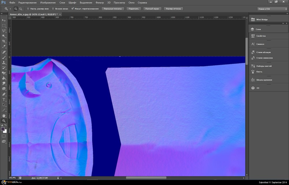This screenshot has height=185, width=289.
Task: Pick the Crop tool
Action: click(x=4, y=41)
